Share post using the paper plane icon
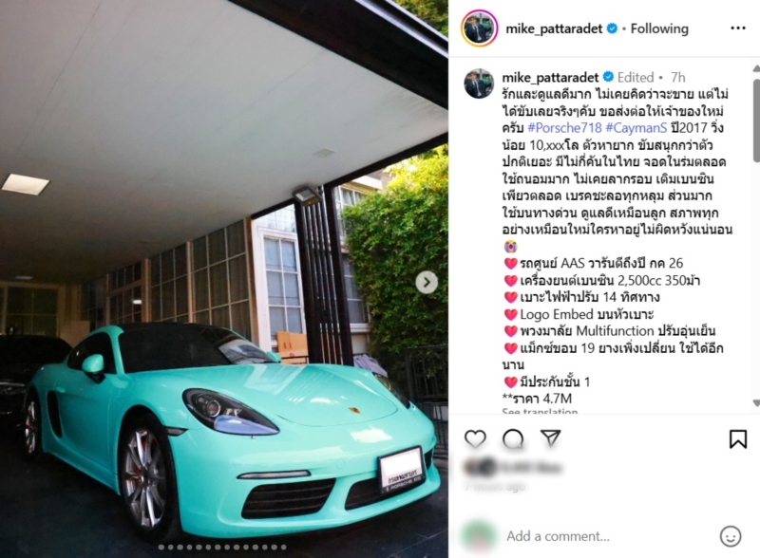Viewport: 760px width, 558px height. pyautogui.click(x=551, y=437)
